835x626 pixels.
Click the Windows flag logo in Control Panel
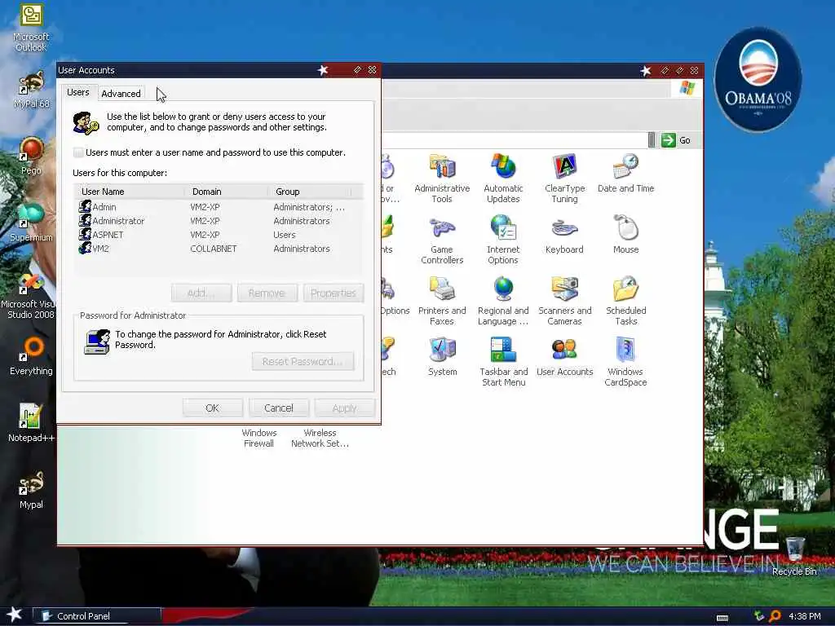pos(687,88)
